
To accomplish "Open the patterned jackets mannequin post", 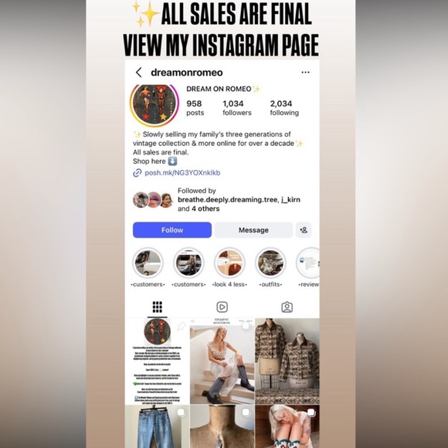I will point(287,361).
